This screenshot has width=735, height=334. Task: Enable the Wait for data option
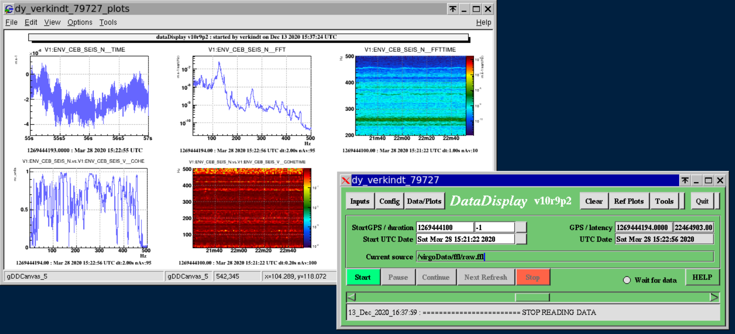627,280
